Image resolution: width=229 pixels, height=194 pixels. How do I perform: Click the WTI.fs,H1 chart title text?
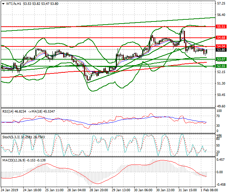pos(14,4)
